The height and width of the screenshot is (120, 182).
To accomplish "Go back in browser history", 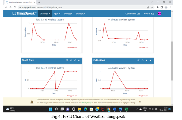I will (6, 7).
